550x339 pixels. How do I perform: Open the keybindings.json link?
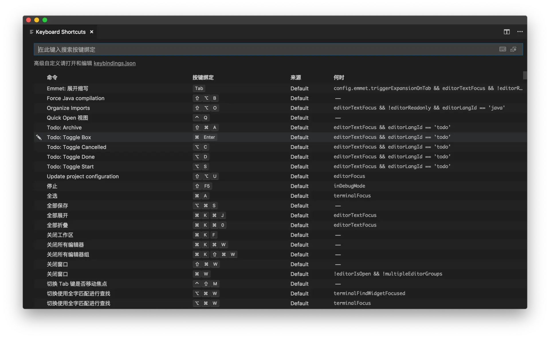[x=114, y=63]
